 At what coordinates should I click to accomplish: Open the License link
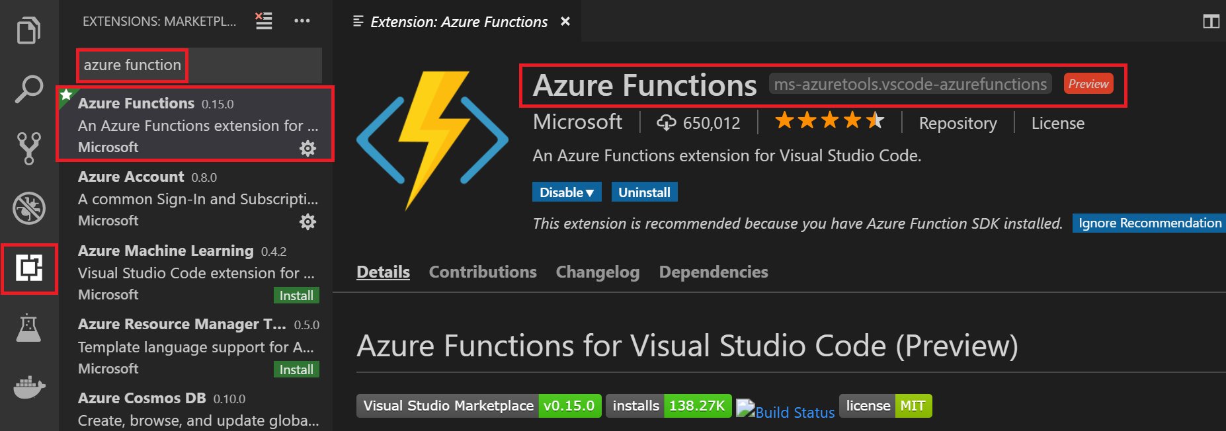click(1058, 124)
